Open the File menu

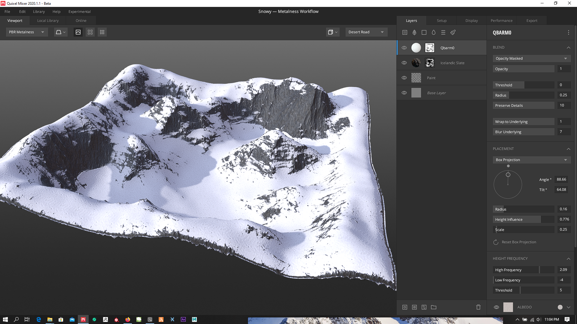(7, 11)
